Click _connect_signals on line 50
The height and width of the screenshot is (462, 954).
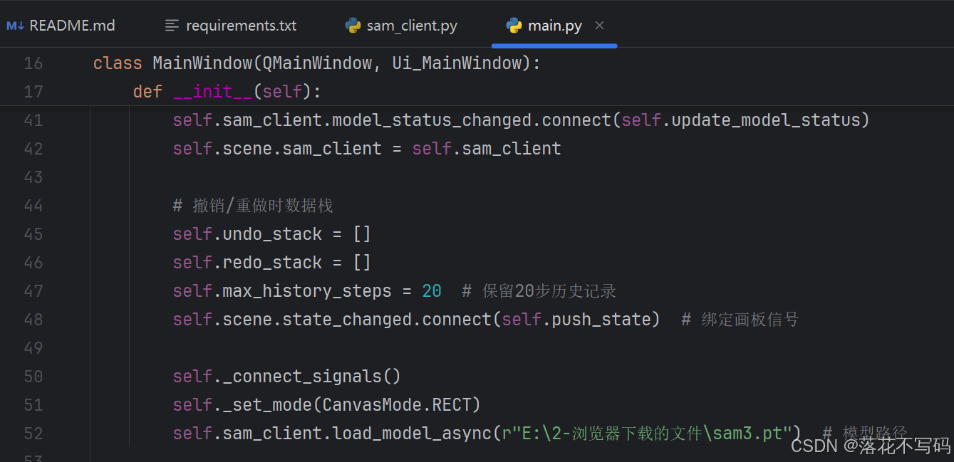tap(303, 377)
